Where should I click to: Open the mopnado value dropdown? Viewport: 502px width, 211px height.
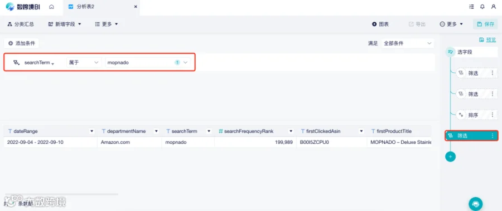coord(148,63)
